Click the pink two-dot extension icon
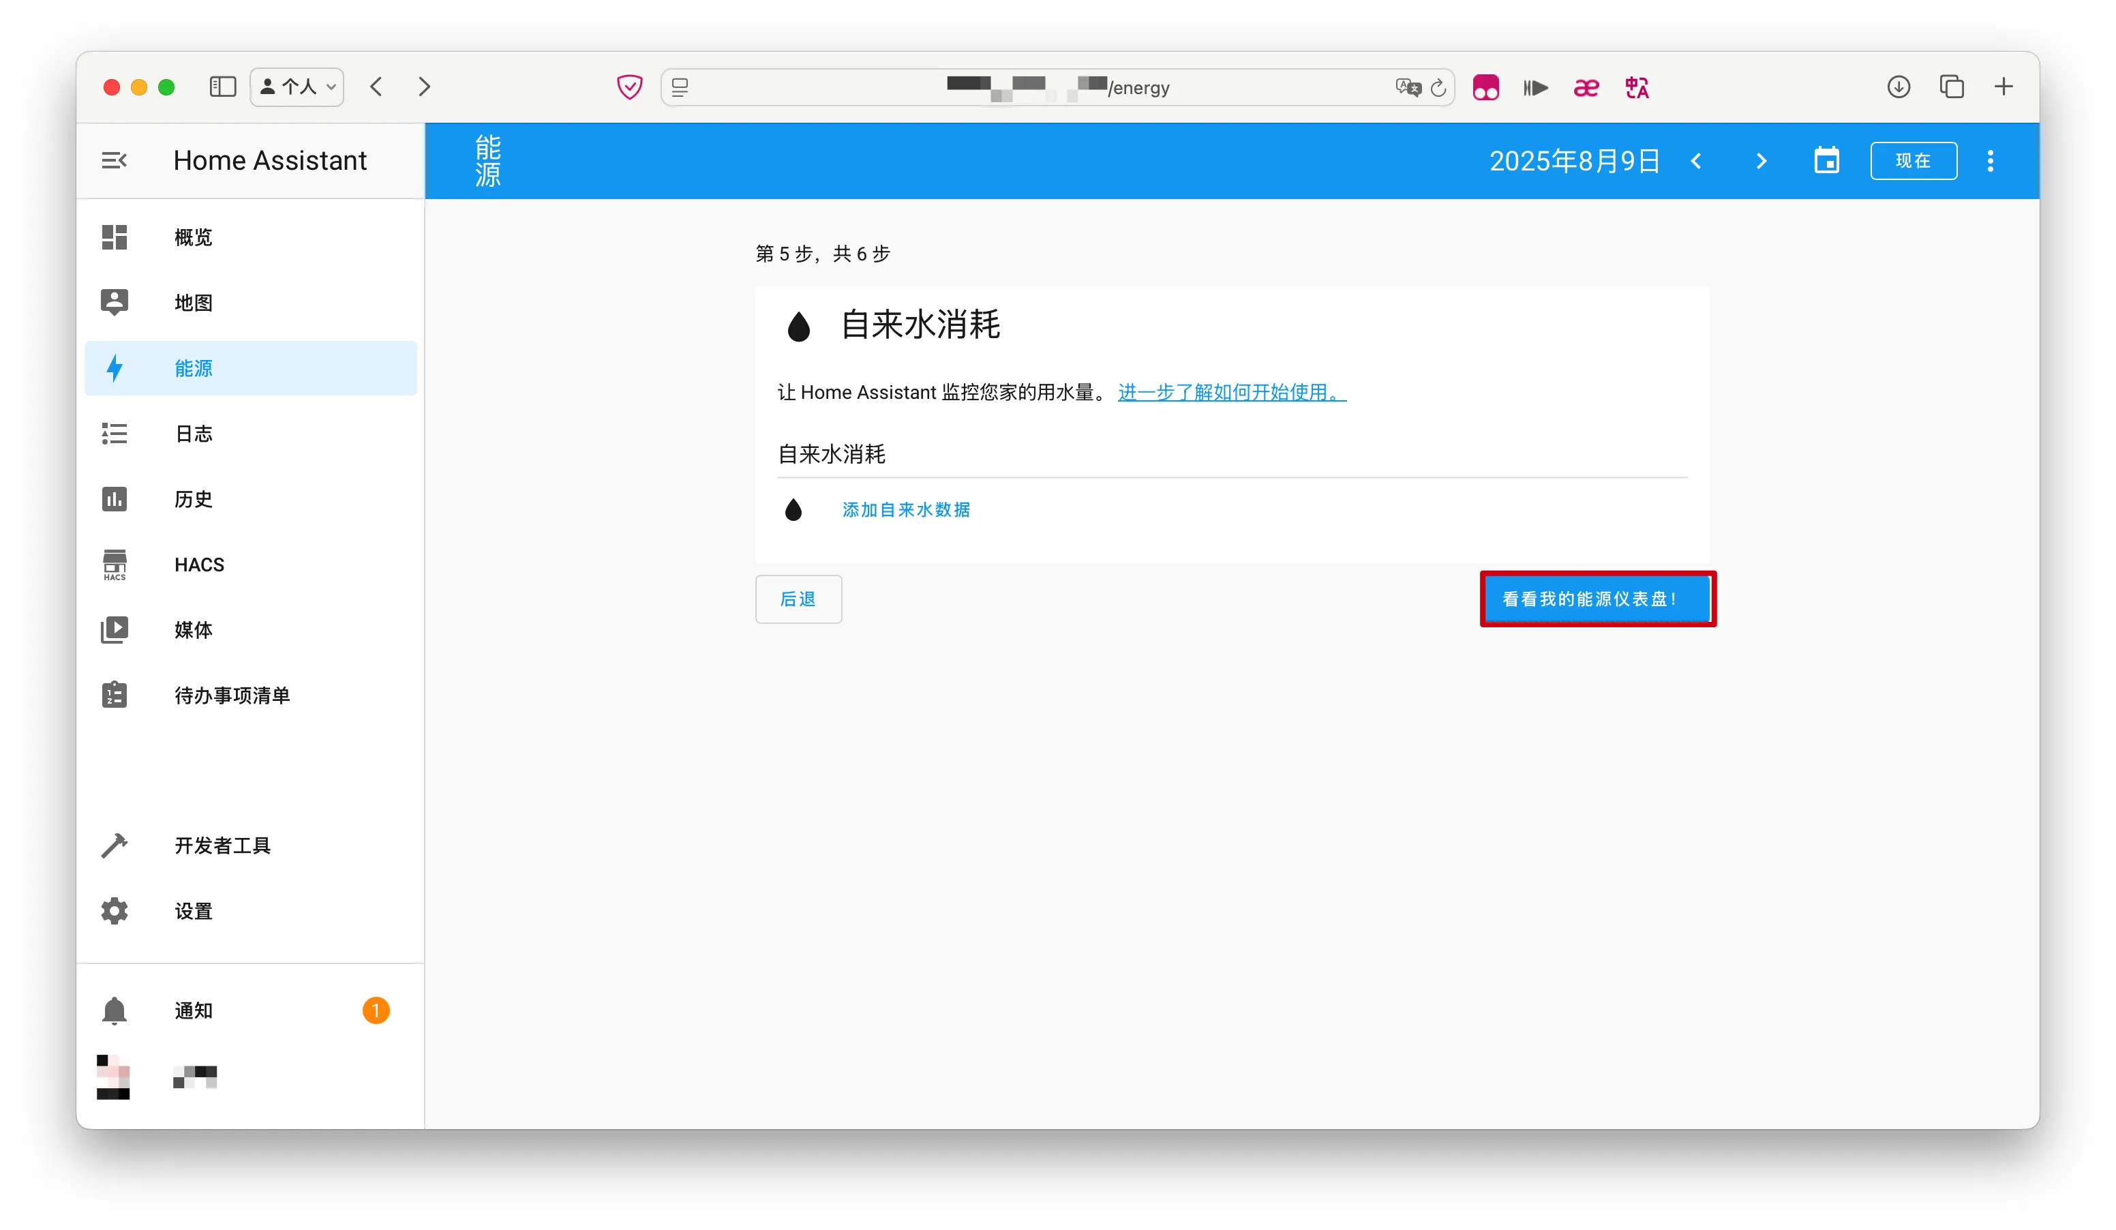The height and width of the screenshot is (1230, 2116). coord(1485,87)
